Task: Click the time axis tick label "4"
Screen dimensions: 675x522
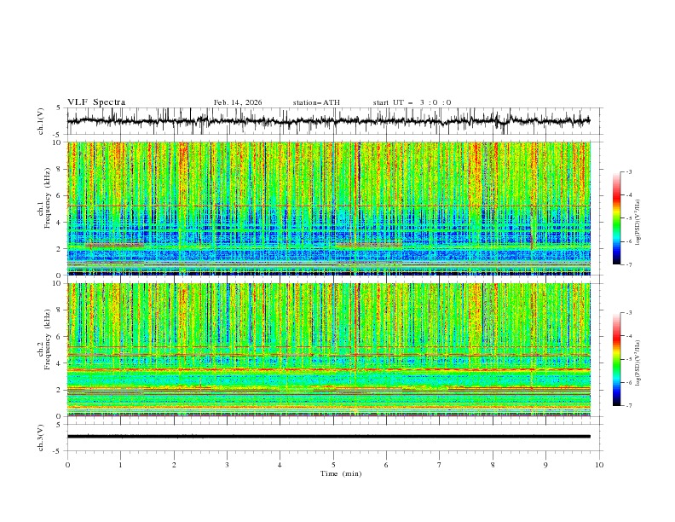Action: click(280, 465)
